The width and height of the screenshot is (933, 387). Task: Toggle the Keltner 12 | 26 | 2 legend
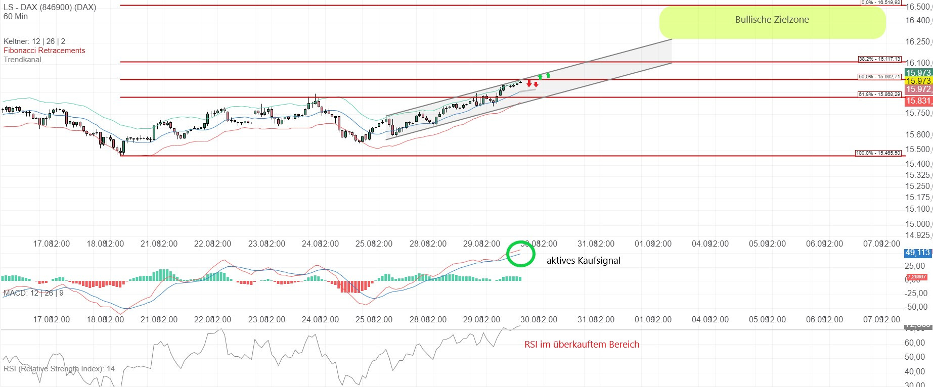pyautogui.click(x=34, y=41)
